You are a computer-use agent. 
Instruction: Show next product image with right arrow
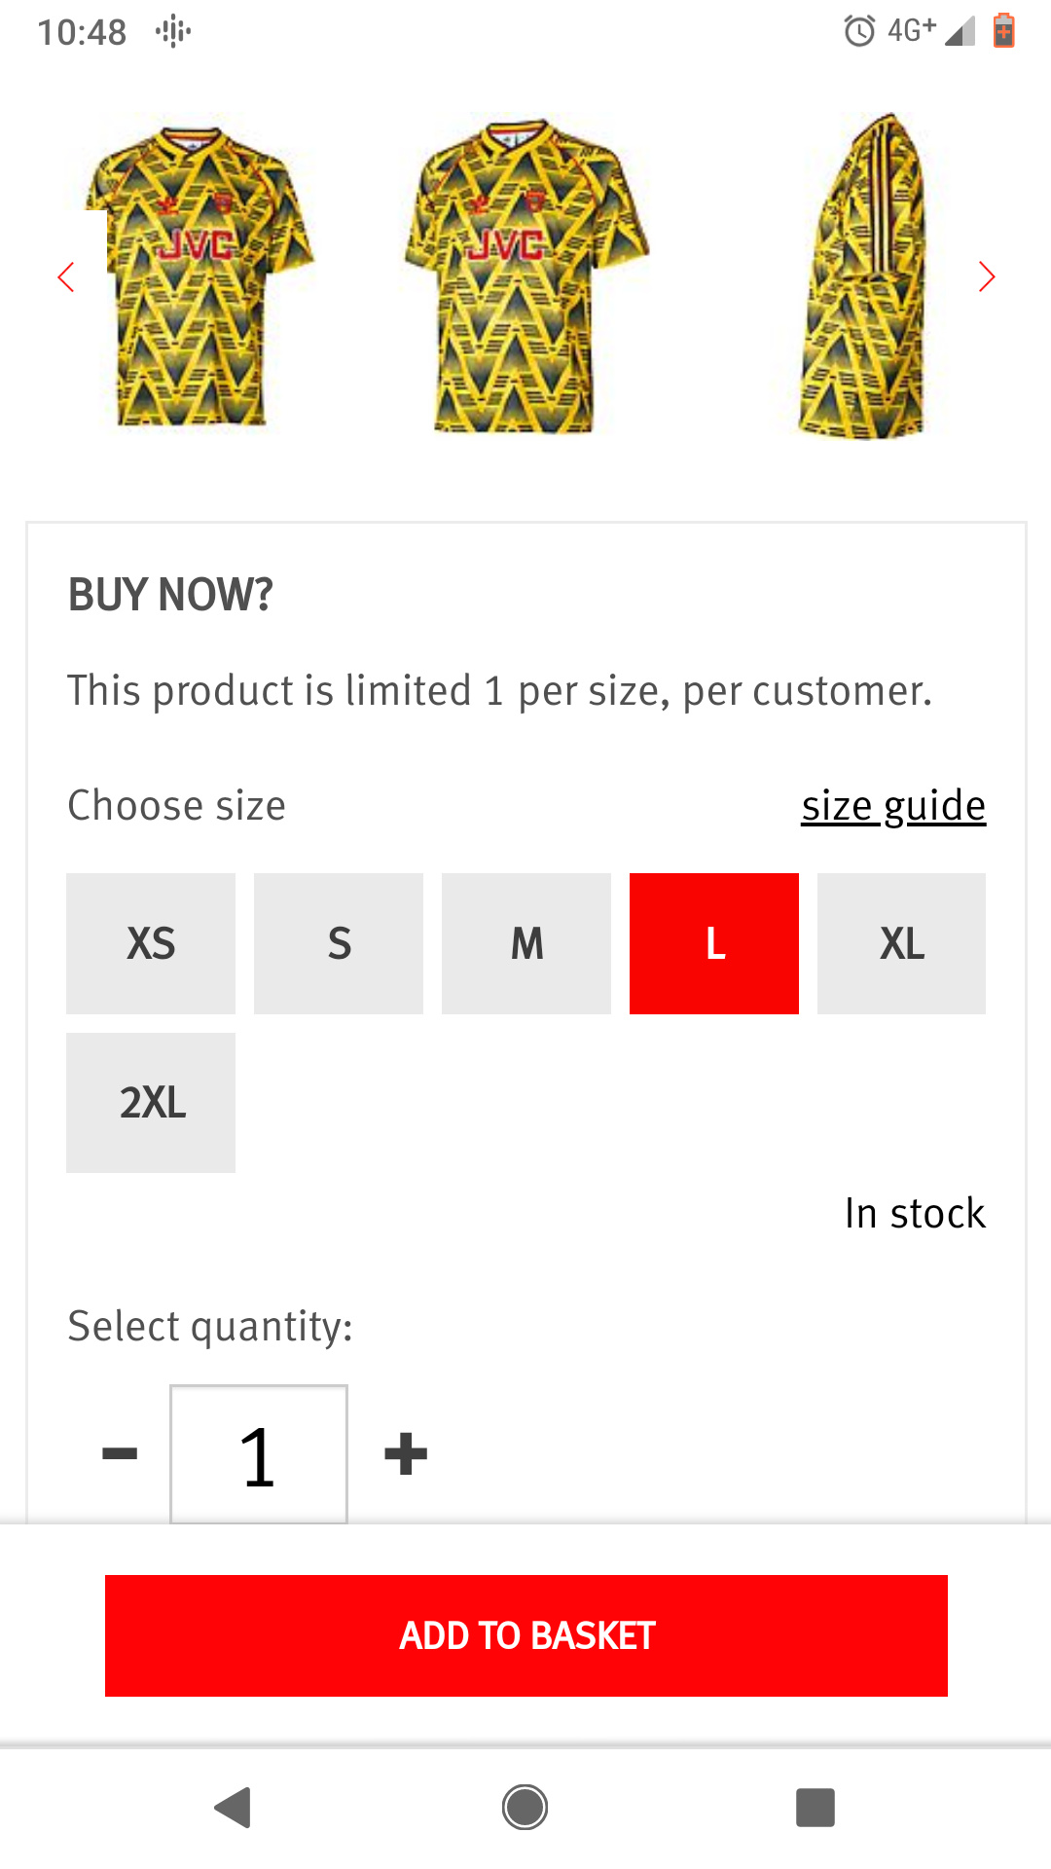tap(987, 277)
